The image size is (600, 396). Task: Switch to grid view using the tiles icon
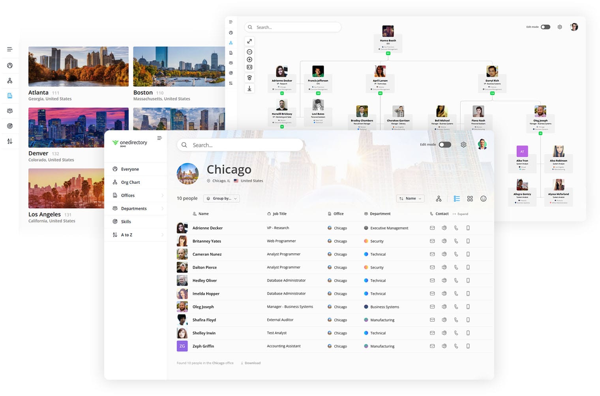coord(470,198)
